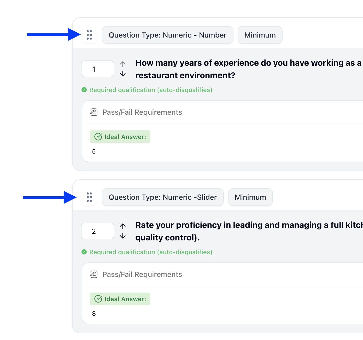Select ideal answer value 8
363x340 pixels.
click(x=94, y=314)
